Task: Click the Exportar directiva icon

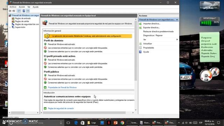Action: coord(140,28)
